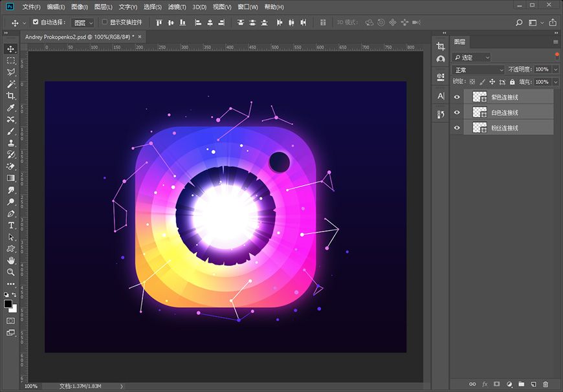Image resolution: width=563 pixels, height=392 pixels.
Task: Toggle the Auto-Select checkbox
Action: tap(36, 22)
